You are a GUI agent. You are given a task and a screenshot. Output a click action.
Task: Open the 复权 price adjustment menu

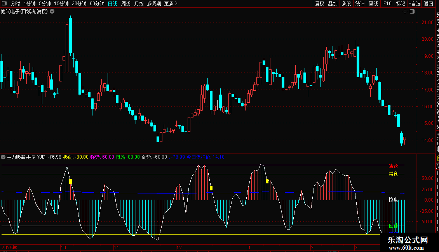[x=319, y=3]
